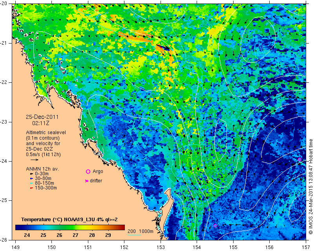Click the colorbar tick label "27"

75,235
